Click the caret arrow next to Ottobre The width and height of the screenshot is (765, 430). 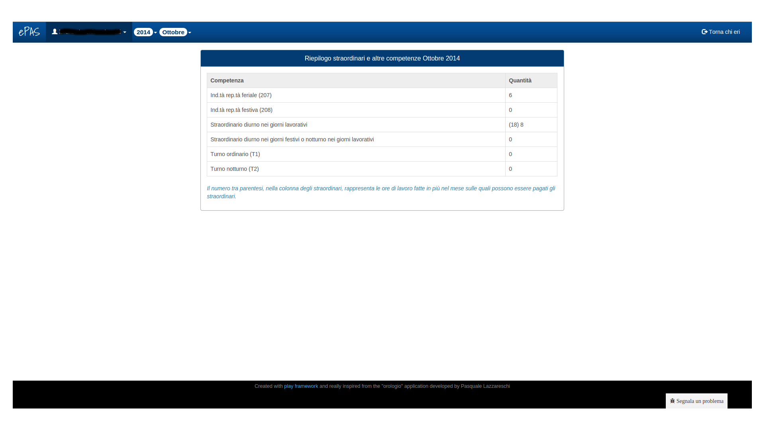tap(190, 33)
